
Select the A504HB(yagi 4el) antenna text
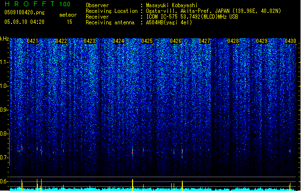pos(169,22)
